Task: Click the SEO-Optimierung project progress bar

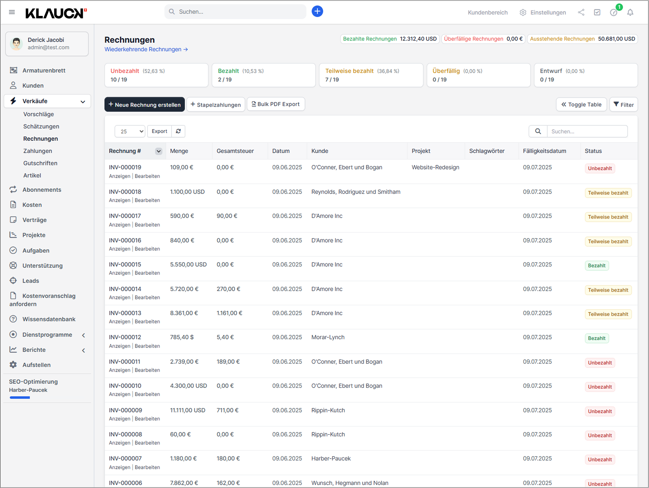Action: (x=20, y=397)
